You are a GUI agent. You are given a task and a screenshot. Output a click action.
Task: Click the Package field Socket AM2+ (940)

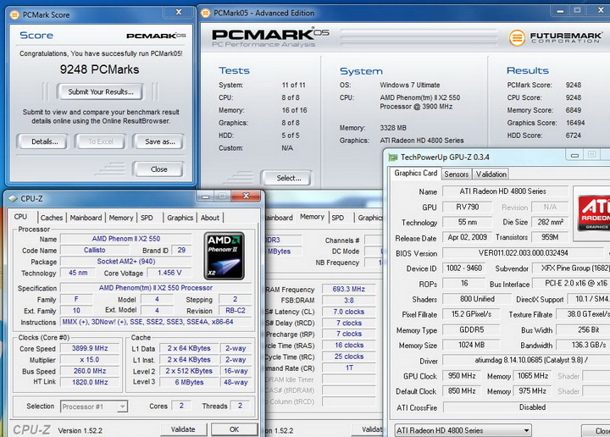point(126,261)
